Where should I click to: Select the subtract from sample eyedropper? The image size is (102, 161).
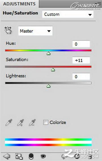coord(32,122)
